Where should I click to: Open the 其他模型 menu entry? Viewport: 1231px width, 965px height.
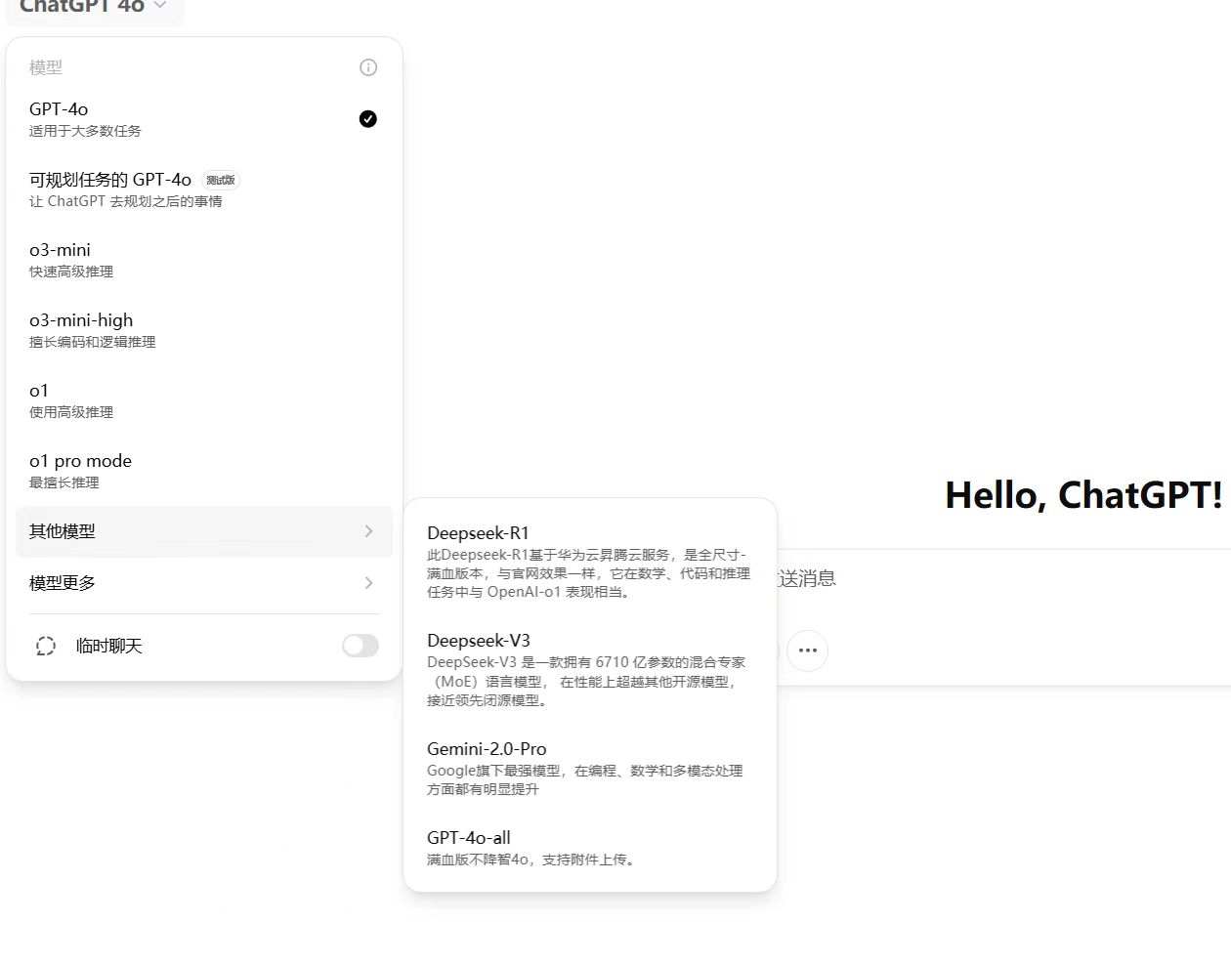click(x=203, y=531)
